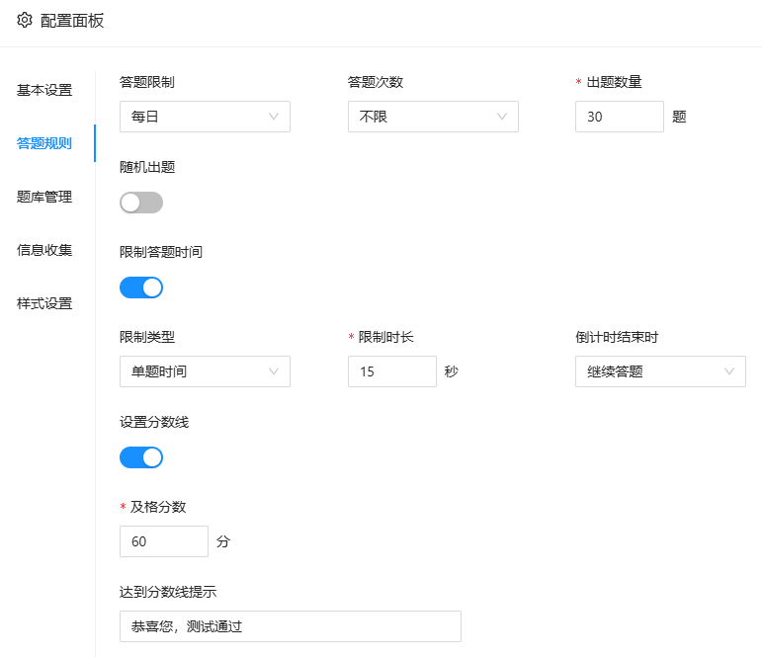Screen dimensions: 762x657
Task: Click the 出题数量 field containing 30
Action: tap(619, 117)
